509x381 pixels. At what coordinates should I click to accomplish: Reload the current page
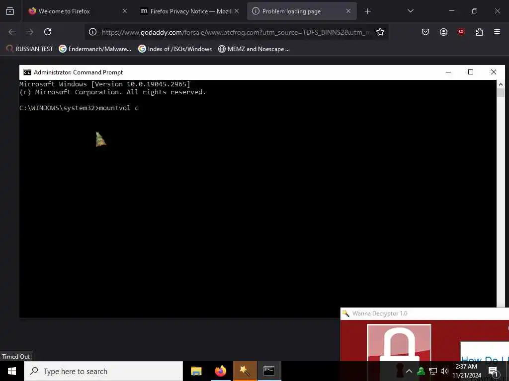point(48,32)
